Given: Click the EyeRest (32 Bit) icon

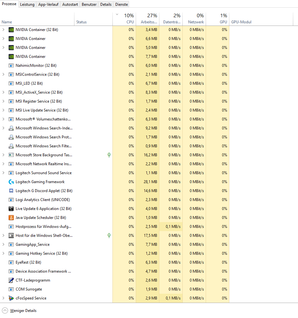Looking at the screenshot, I should point(11,262).
